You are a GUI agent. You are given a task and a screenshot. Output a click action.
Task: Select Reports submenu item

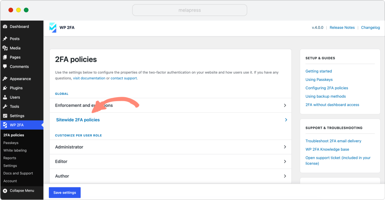[x=10, y=158]
